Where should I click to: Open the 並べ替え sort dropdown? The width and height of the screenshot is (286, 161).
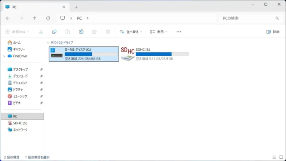(x=131, y=32)
